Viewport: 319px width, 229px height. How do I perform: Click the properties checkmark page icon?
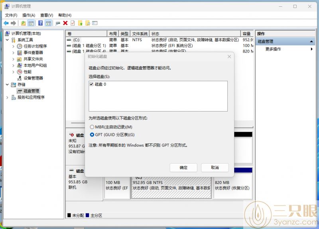point(73,23)
